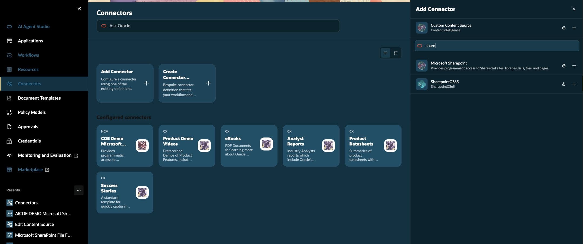Add the Custom Content Source connector
The width and height of the screenshot is (583, 244).
click(574, 28)
